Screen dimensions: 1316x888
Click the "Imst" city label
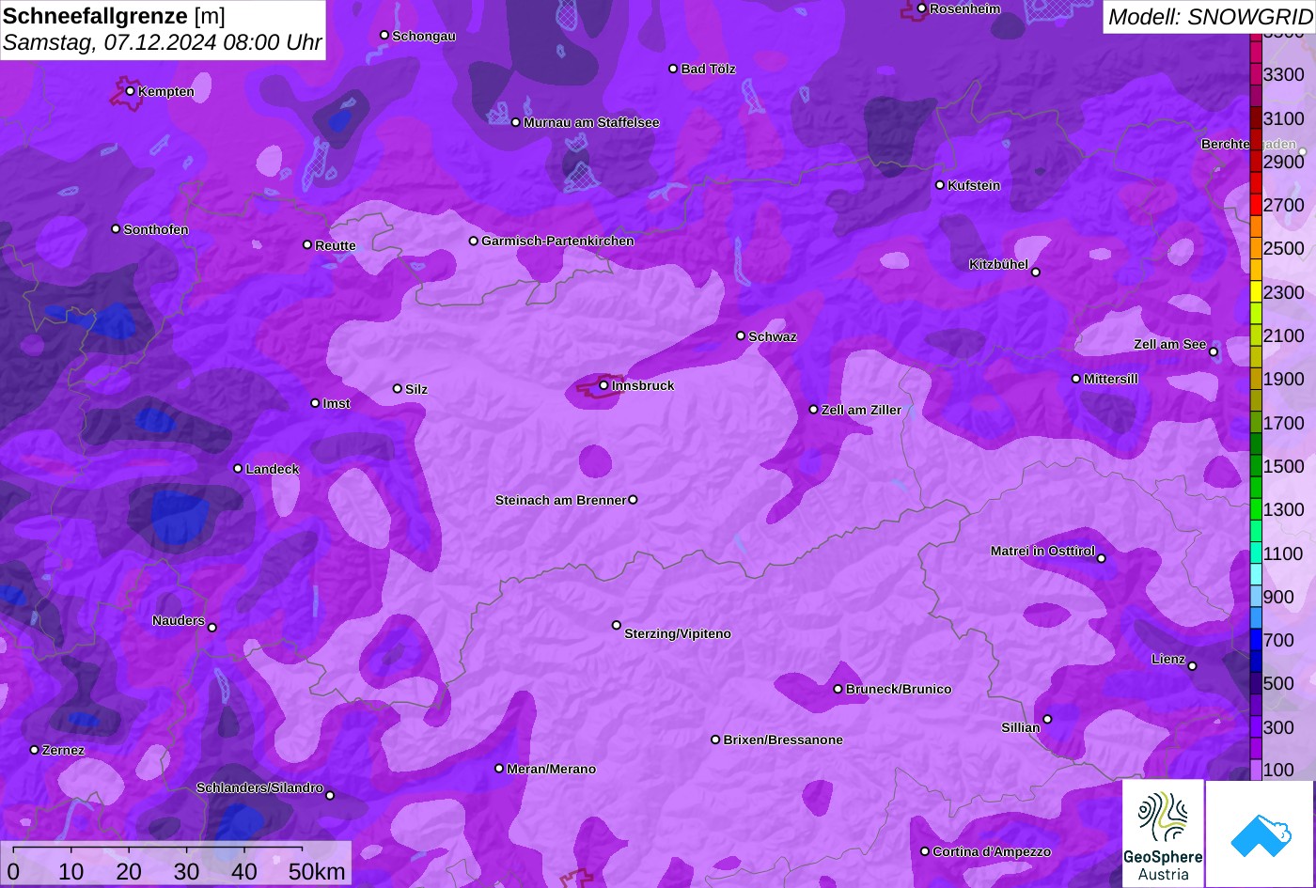point(337,403)
